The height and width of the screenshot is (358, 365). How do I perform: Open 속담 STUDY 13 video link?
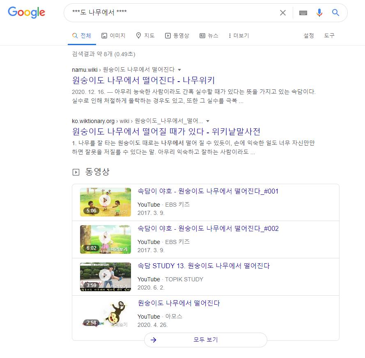pos(204,266)
